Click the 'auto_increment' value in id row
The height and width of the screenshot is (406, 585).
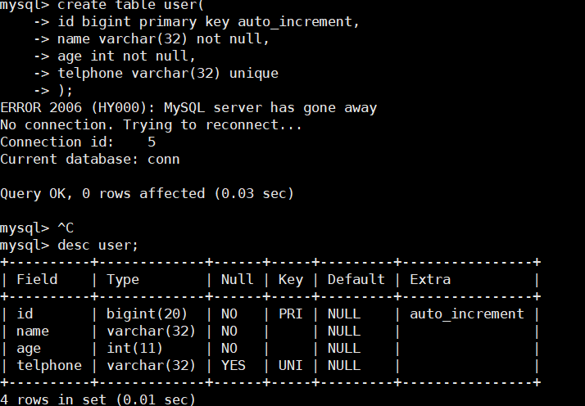[x=467, y=314]
